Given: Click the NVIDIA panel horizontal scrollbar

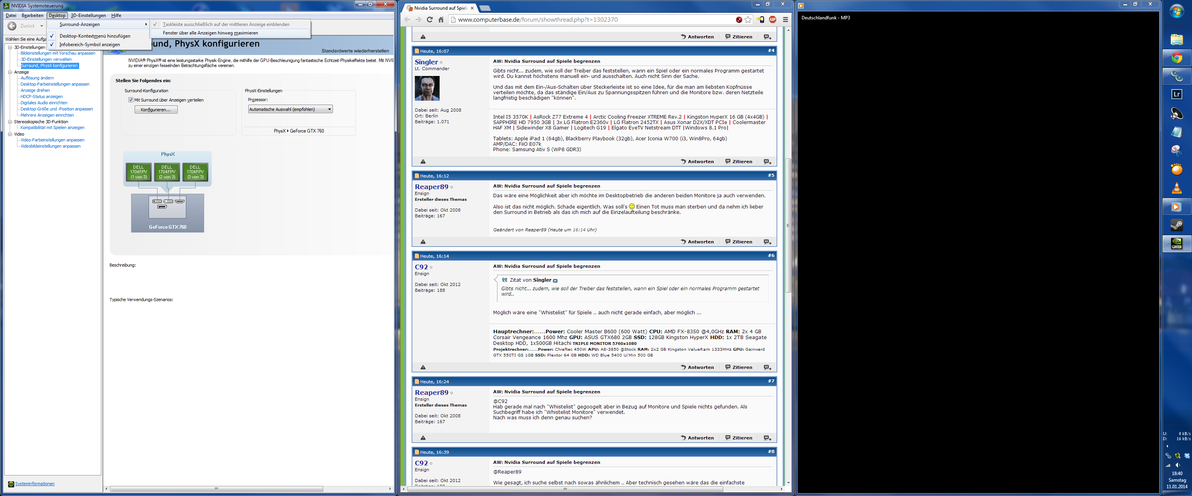Looking at the screenshot, I should pyautogui.click(x=217, y=489).
